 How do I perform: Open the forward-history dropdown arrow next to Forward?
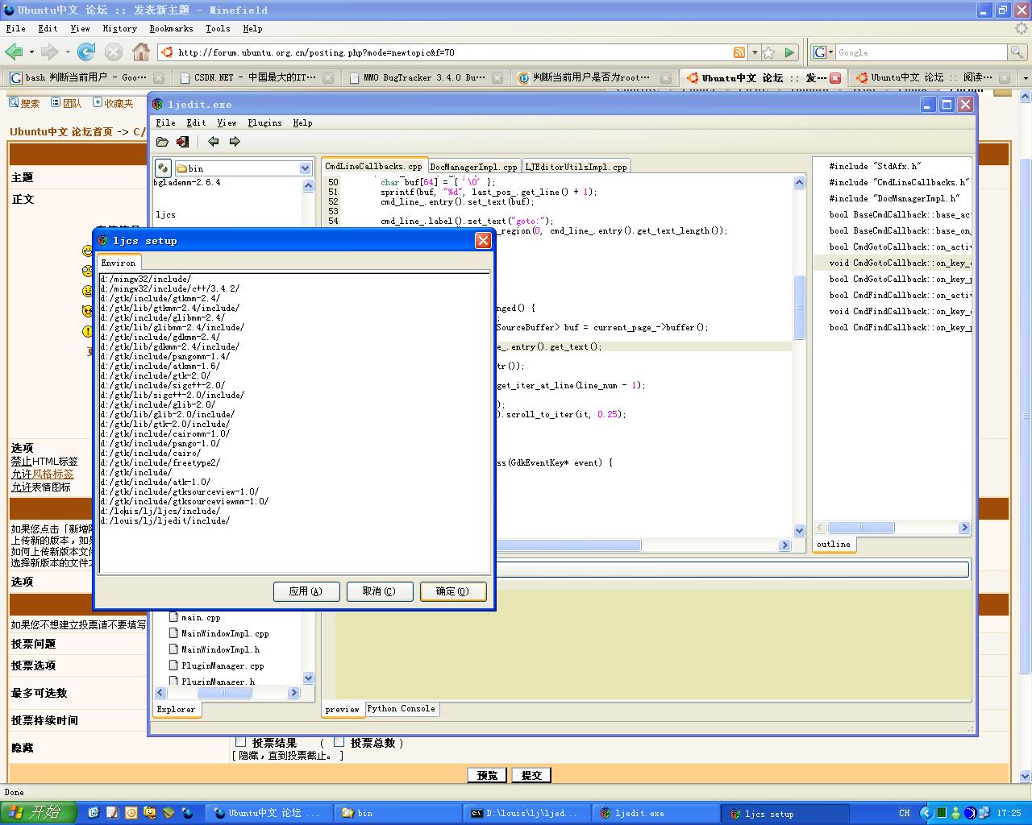[x=67, y=52]
